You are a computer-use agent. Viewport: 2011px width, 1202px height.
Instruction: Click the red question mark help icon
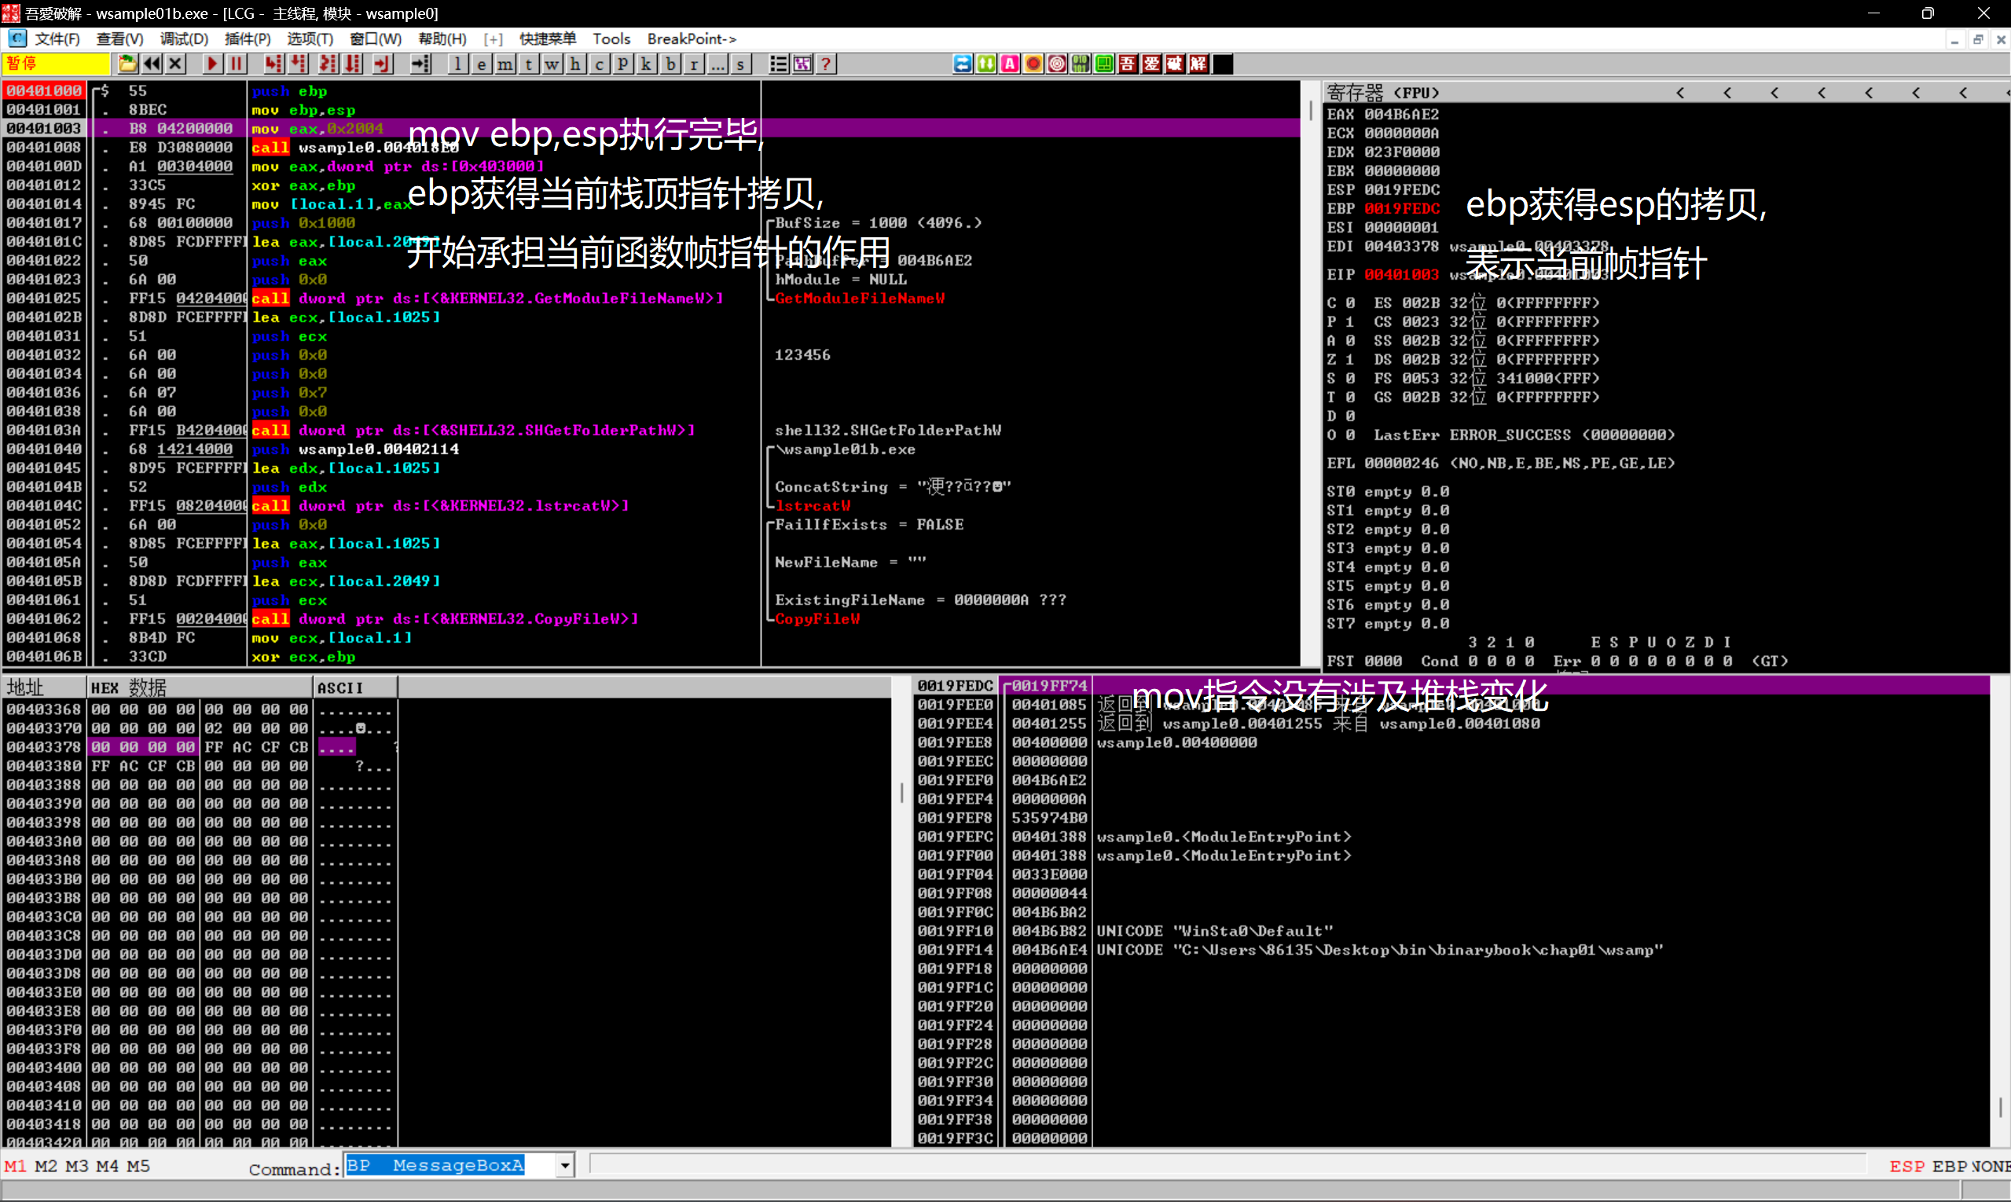coord(826,64)
